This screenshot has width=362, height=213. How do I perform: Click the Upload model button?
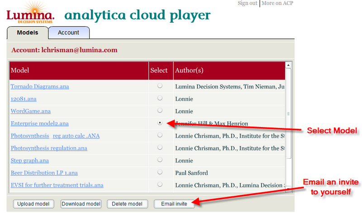coord(33,204)
